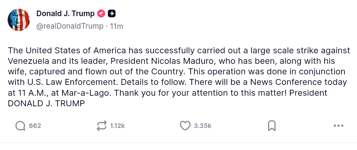This screenshot has height=150, width=357.
Task: Click the 11m post timestamp
Action: pos(116,26)
